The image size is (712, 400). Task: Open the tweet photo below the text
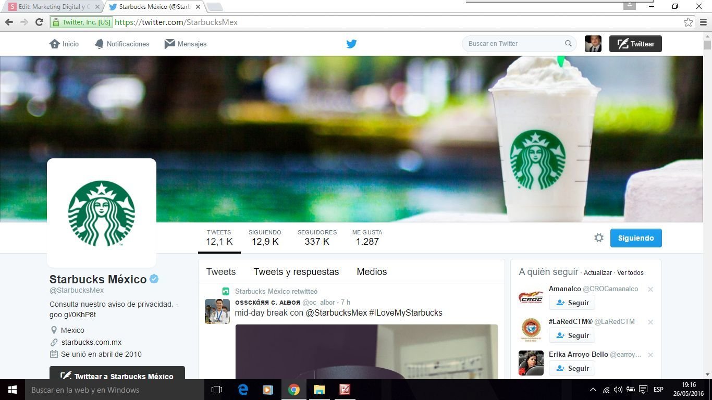pos(366,352)
